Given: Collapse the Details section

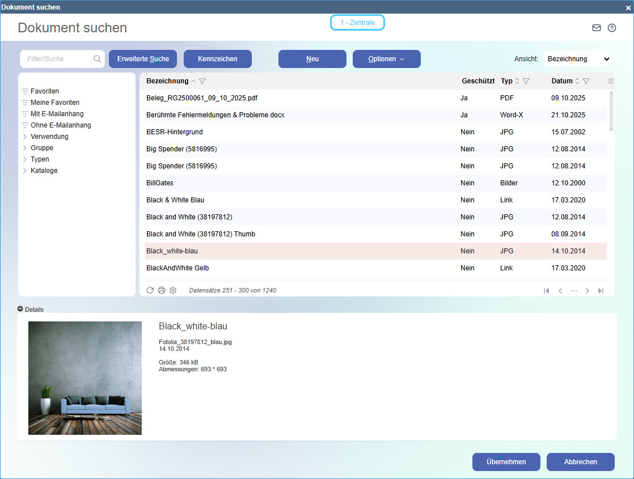Looking at the screenshot, I should [21, 310].
